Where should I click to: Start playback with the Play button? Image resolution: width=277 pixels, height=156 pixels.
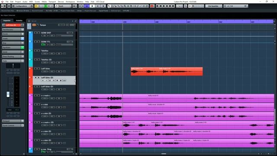98,6
